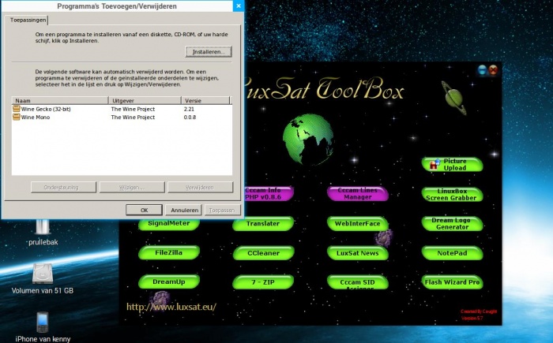Click the Saturn planet graphic
The height and width of the screenshot is (343, 553).
tap(454, 98)
